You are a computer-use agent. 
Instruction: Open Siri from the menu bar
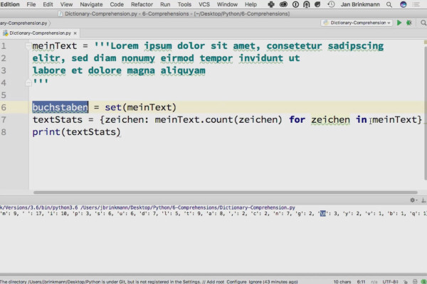coord(403,4)
